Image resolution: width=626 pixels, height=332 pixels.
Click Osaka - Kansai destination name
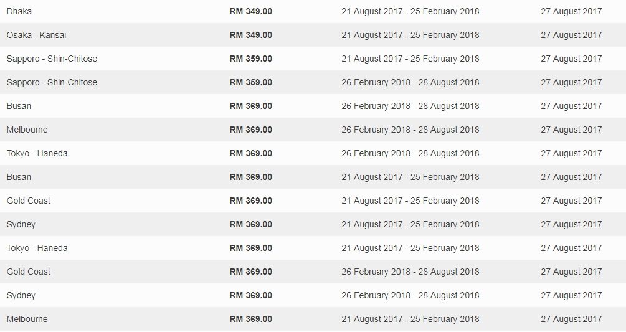(x=36, y=35)
